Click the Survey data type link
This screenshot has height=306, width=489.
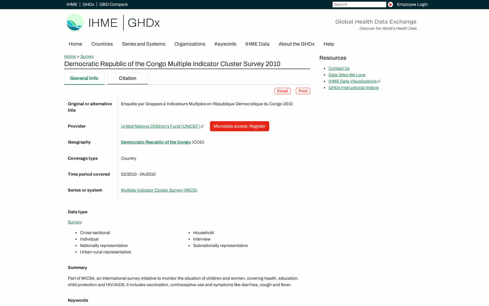click(75, 222)
